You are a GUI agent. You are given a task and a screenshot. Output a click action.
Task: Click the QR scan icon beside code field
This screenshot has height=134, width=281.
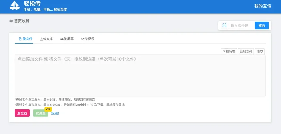[224, 25]
